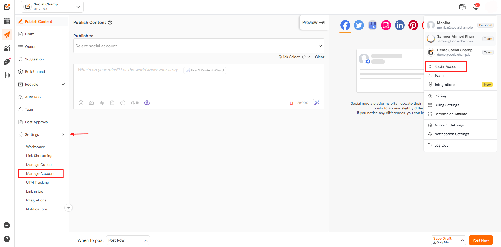501x247 pixels.
Task: Click the red trash delete icon
Action: click(x=291, y=103)
